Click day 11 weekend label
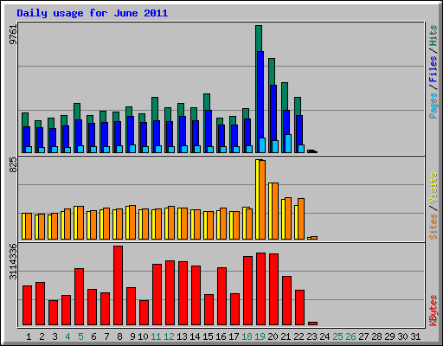This screenshot has width=443, height=346. pyautogui.click(x=156, y=336)
